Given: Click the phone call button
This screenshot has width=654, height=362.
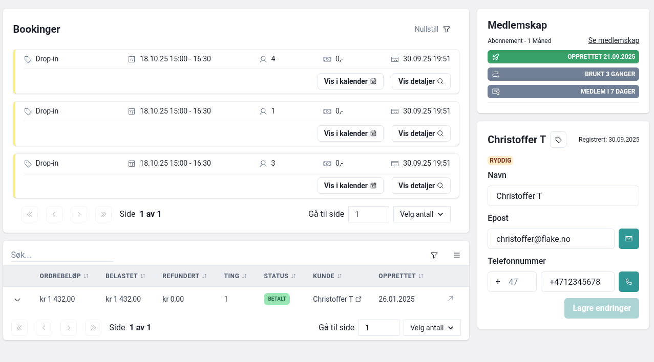Looking at the screenshot, I should click(628, 282).
